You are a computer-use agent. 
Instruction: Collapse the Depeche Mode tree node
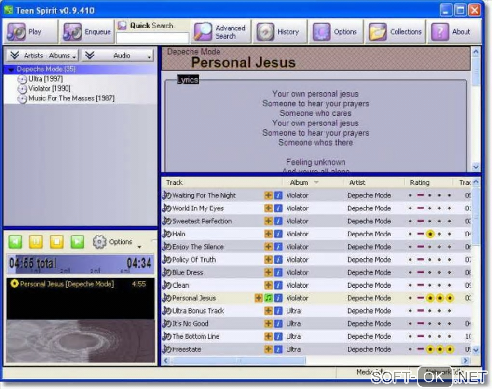tap(12, 69)
